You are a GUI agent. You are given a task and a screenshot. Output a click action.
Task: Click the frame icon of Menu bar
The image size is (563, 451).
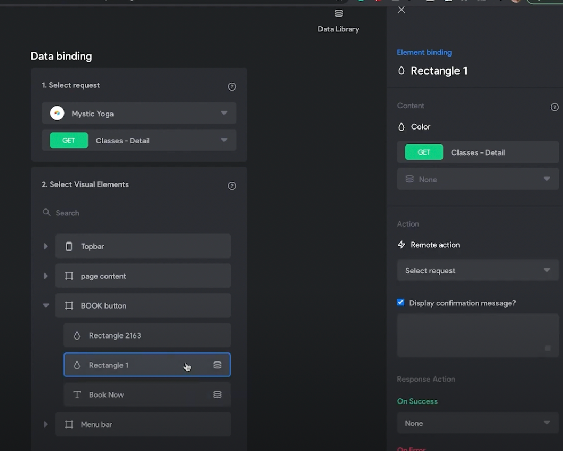click(x=69, y=424)
